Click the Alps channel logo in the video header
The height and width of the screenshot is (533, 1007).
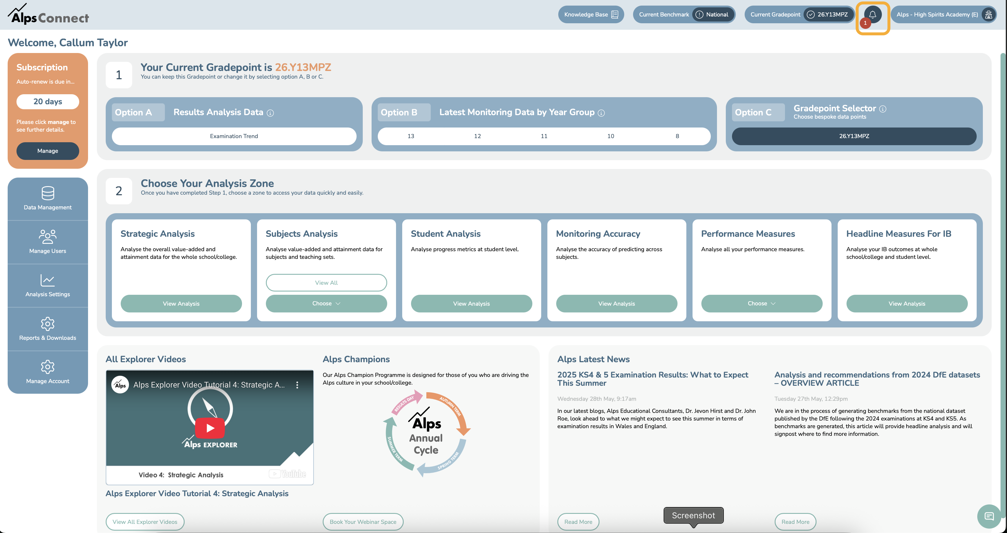coord(120,385)
